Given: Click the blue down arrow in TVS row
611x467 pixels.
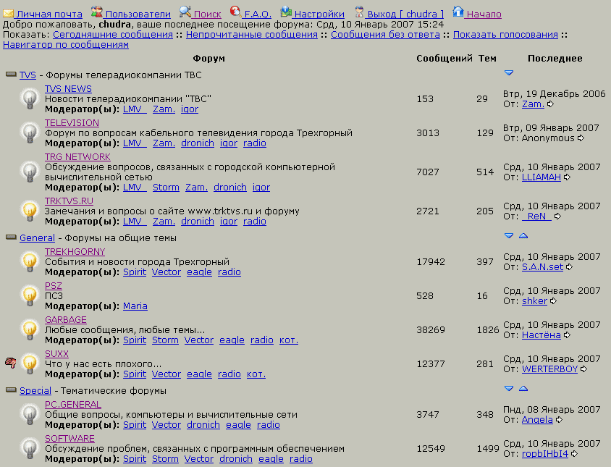Looking at the screenshot, I should point(509,73).
